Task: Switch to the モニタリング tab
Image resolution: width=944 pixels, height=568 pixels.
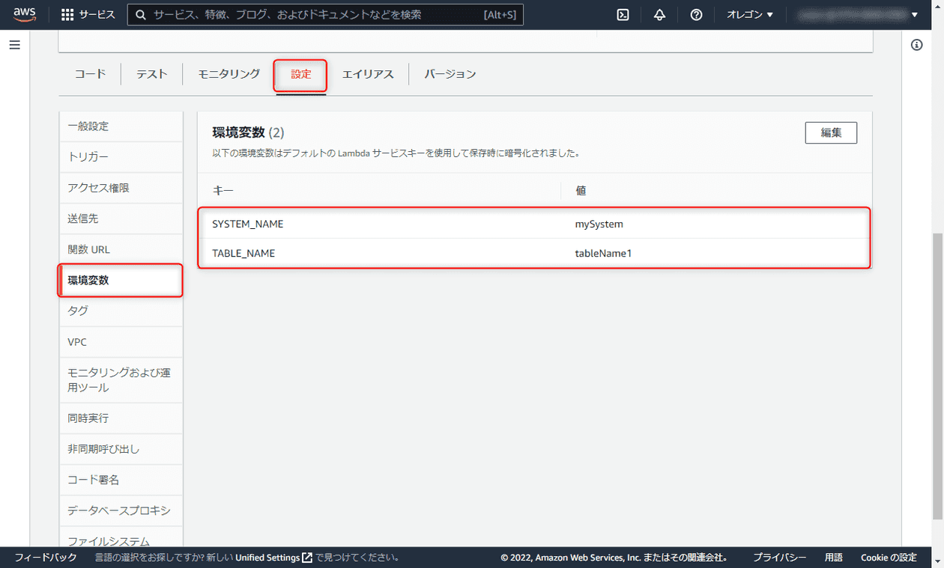Action: coord(227,73)
